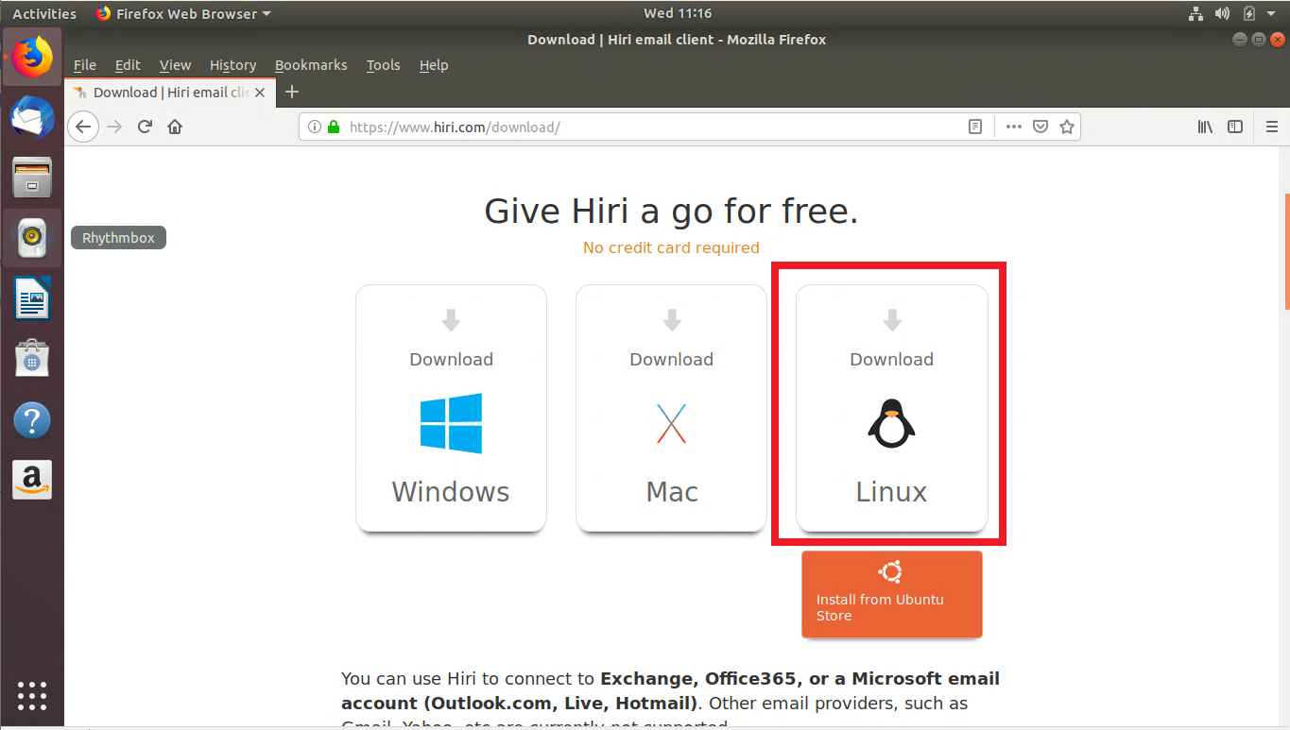Click the battery icon in top bar

[1248, 13]
